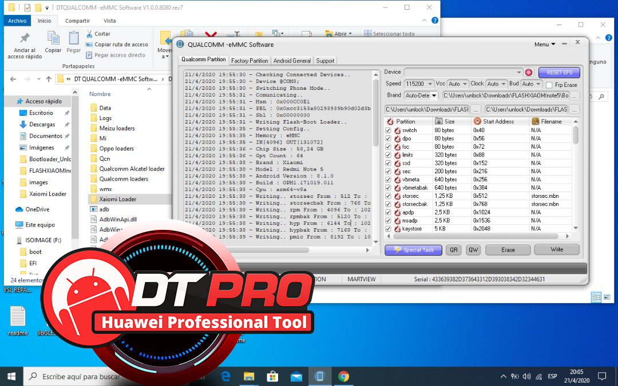Uncheck the dpo partition checkbox

click(388, 138)
